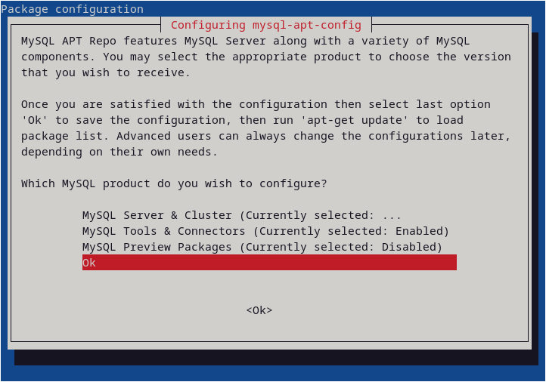Click the 'Currently selected: Enabled' status text
This screenshot has height=382, width=546.
point(351,231)
